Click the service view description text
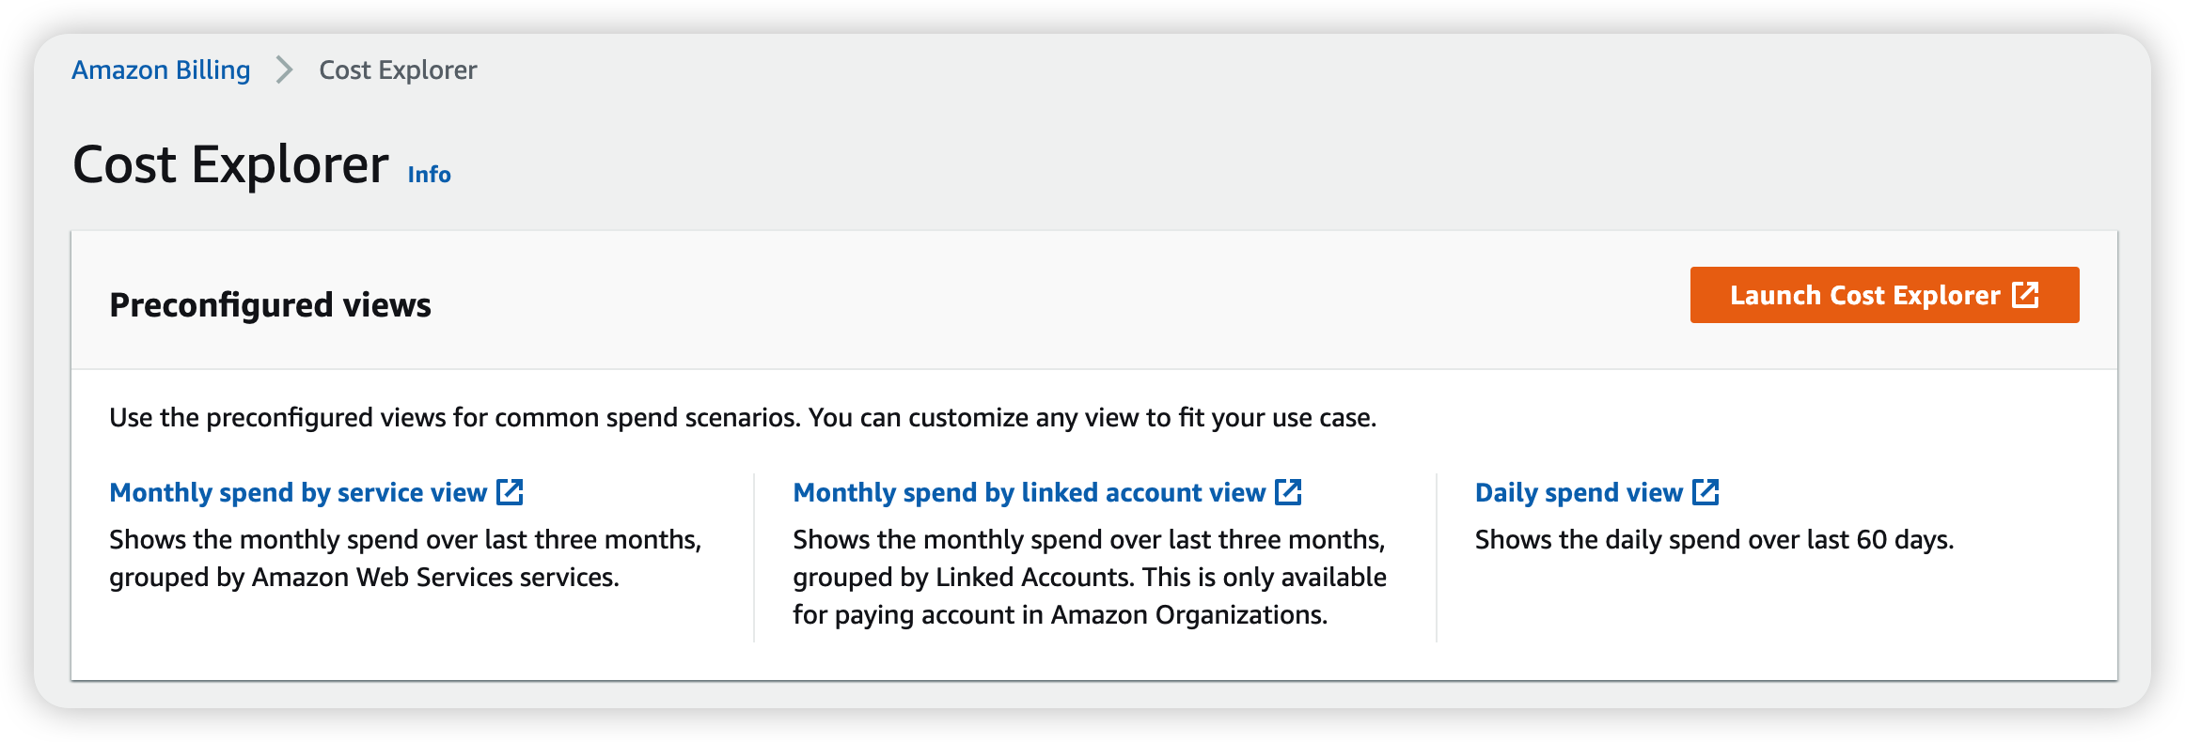Screen dimensions: 2185x742 click(x=405, y=558)
